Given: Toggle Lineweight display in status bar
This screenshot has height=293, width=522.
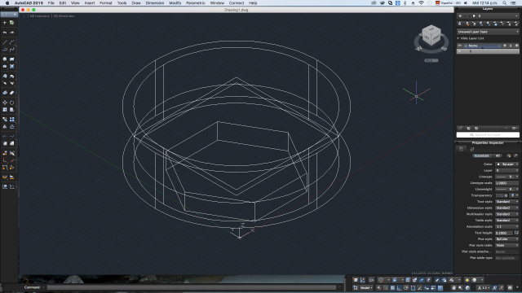Looking at the screenshot, I should point(433,287).
